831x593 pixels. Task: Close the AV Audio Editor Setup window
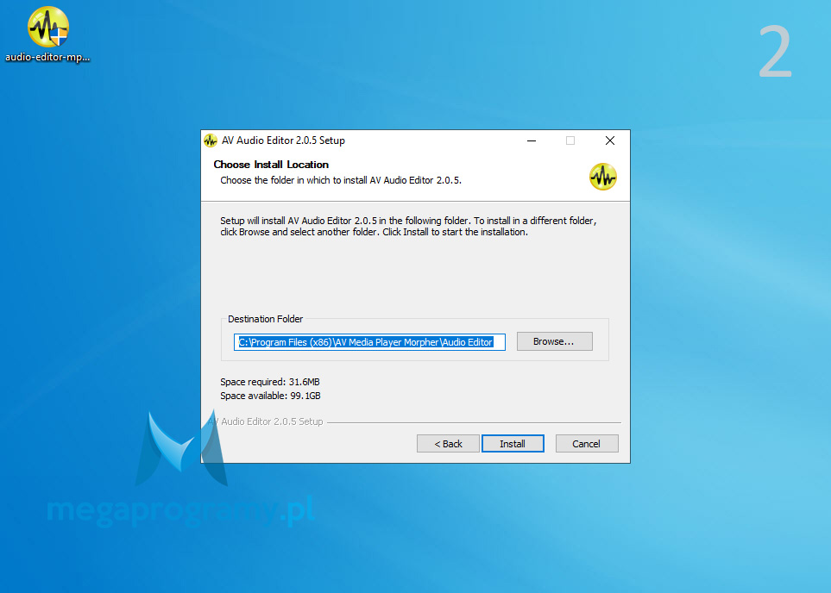610,140
